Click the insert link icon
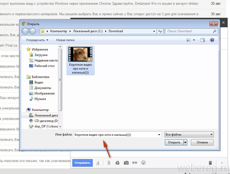The image size is (230, 174). point(135,163)
